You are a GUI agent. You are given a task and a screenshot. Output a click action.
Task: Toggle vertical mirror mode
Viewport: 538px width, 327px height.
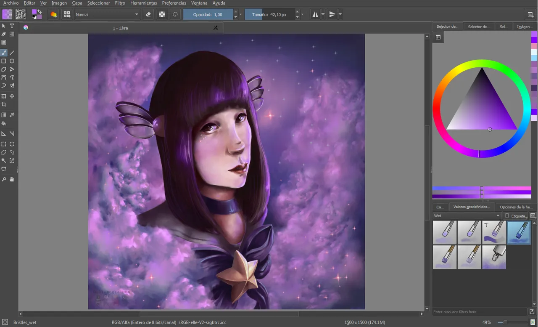(x=332, y=14)
